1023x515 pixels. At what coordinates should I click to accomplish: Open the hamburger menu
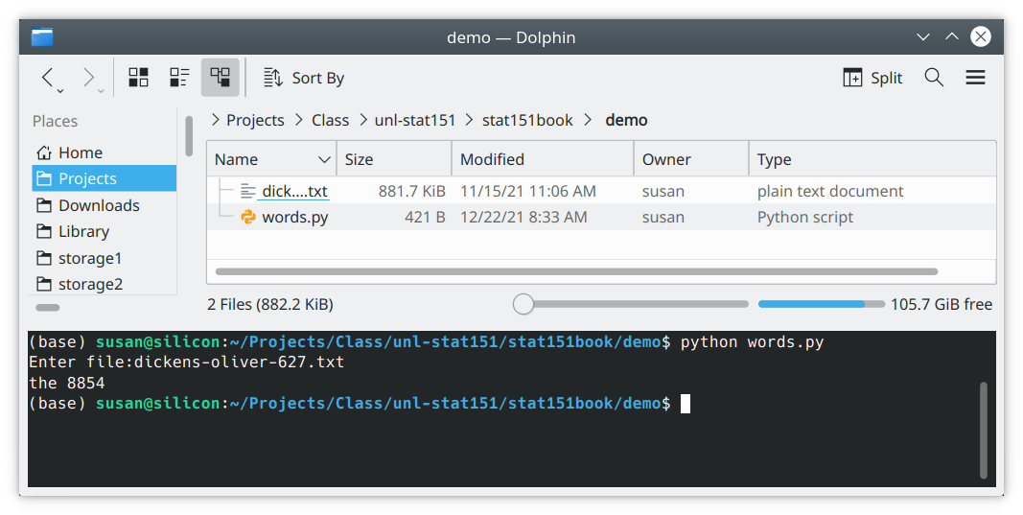[x=975, y=78]
